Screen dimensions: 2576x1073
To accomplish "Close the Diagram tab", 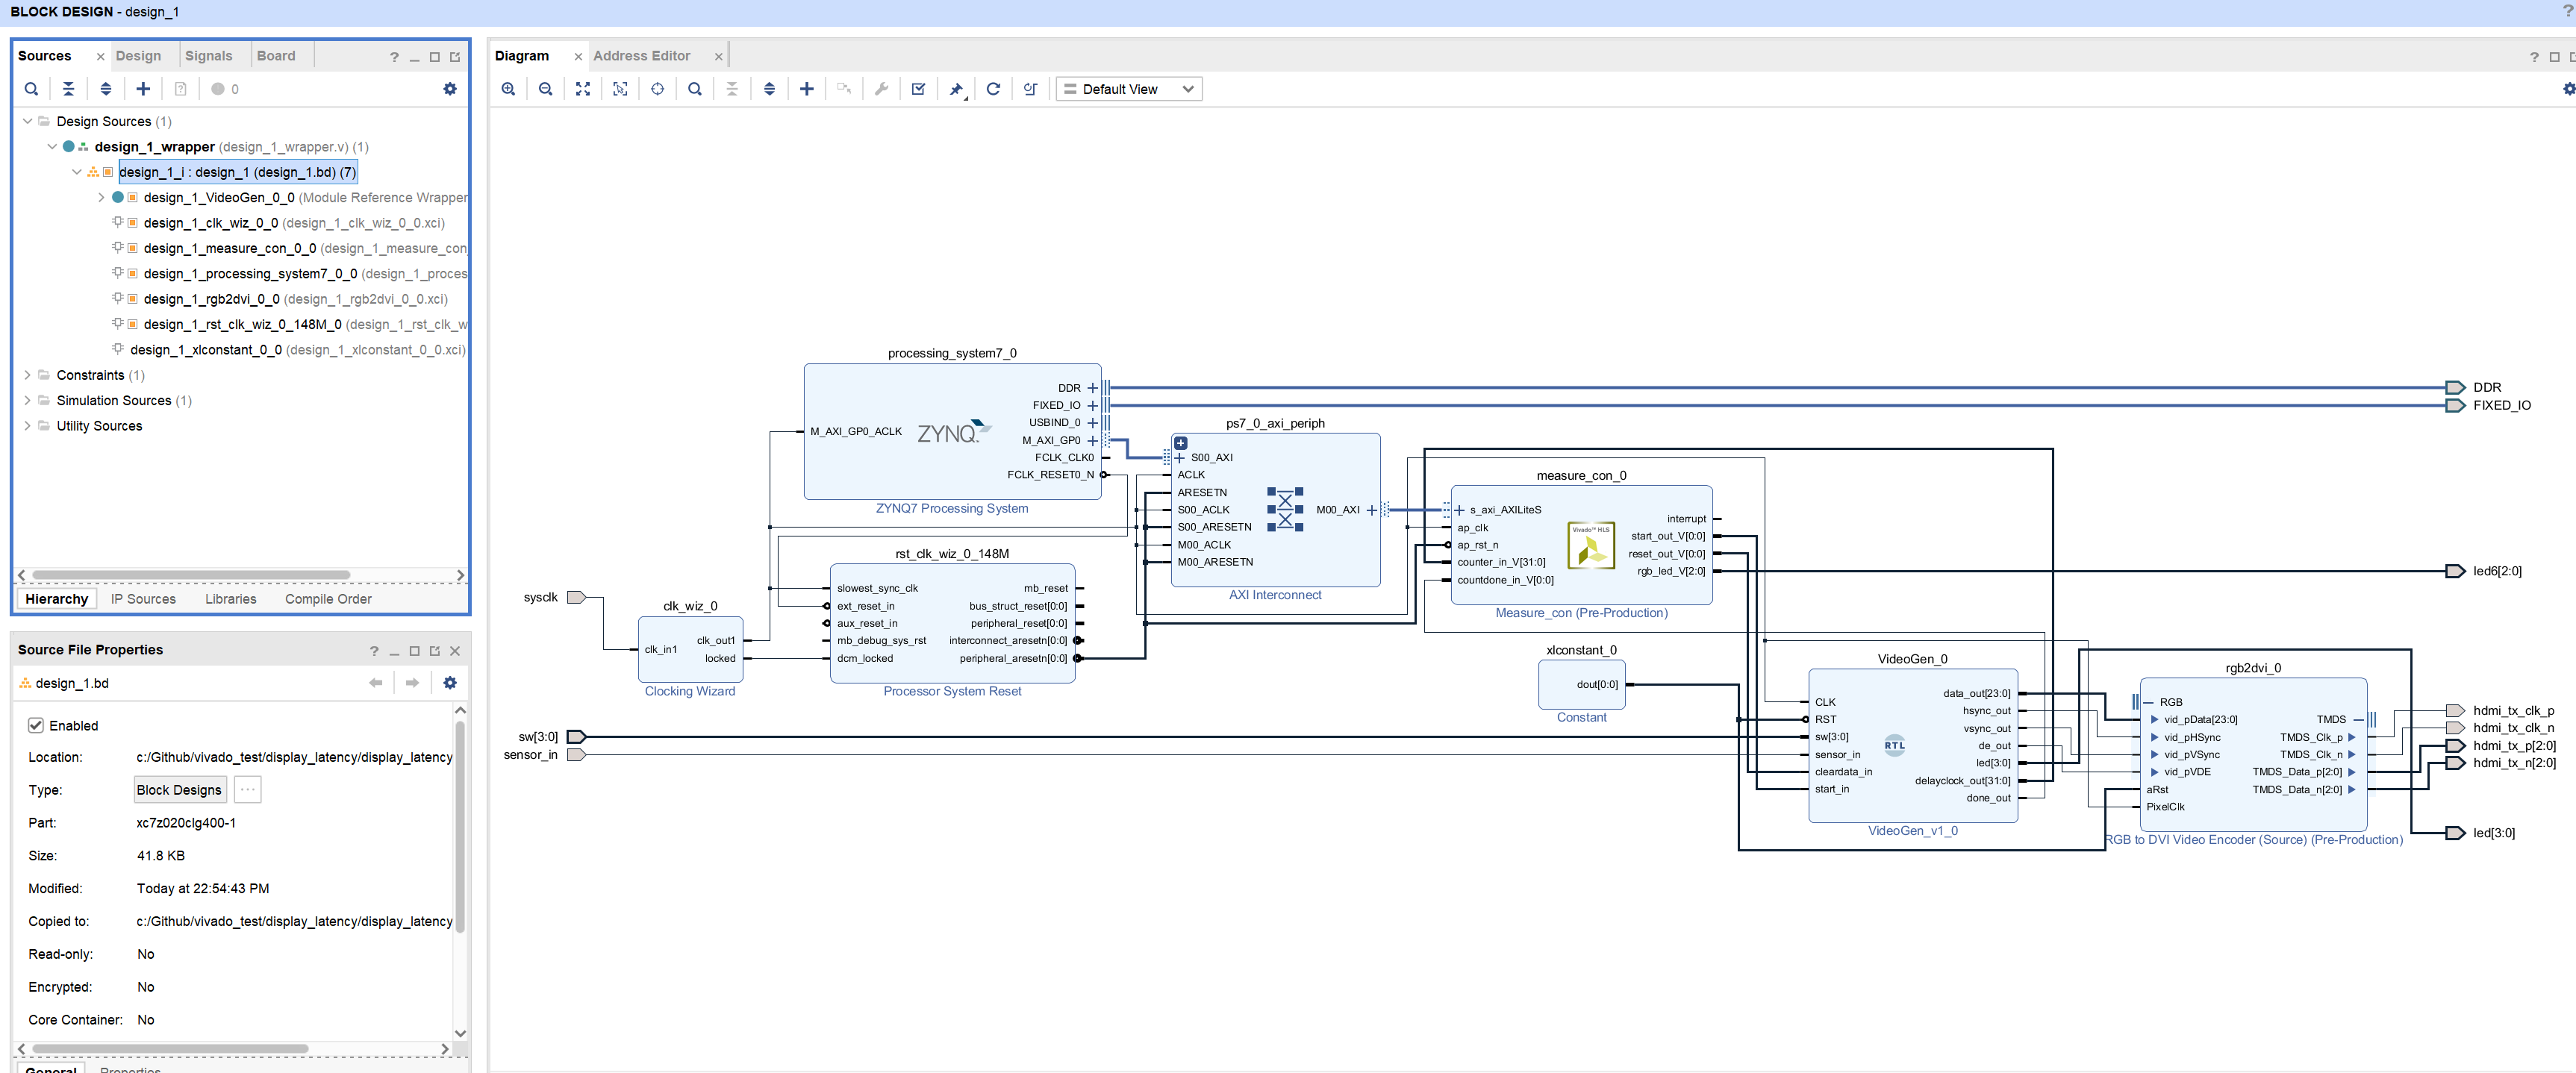I will pyautogui.click(x=578, y=57).
